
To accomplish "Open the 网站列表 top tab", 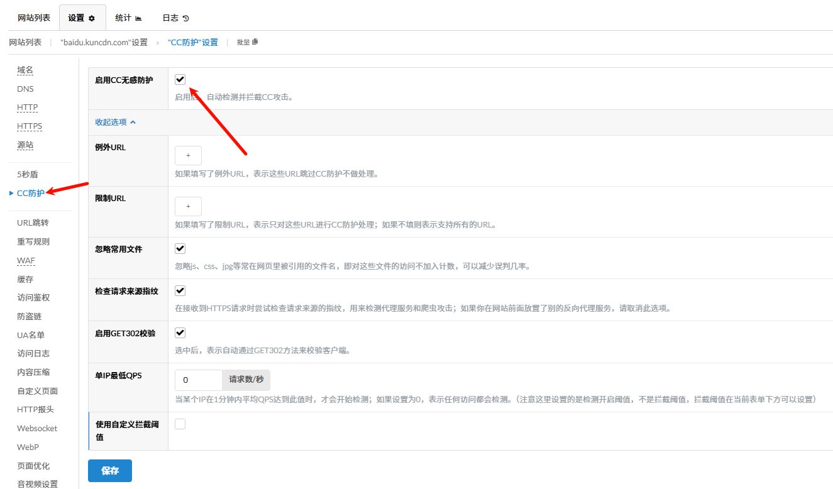I will coord(34,18).
